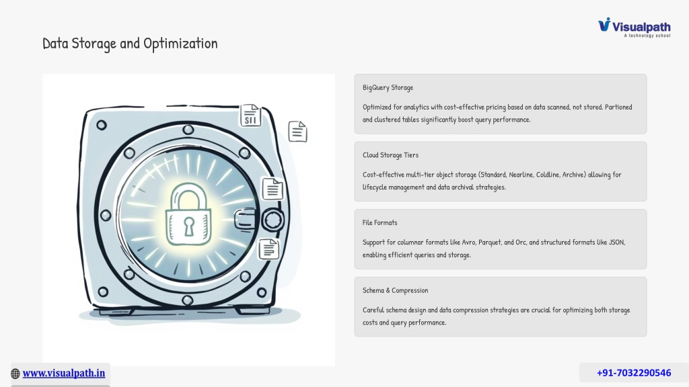689x387 pixels.
Task: Click the vault door handle knob
Action: tap(273, 220)
